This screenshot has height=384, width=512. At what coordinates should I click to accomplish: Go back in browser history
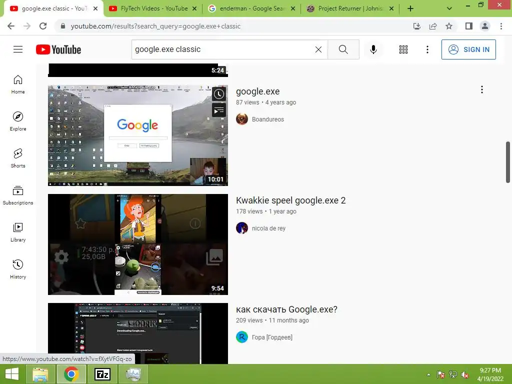[11, 26]
